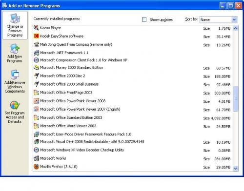Click the Office Word Viewer 2003 icon

pyautogui.click(x=36, y=126)
